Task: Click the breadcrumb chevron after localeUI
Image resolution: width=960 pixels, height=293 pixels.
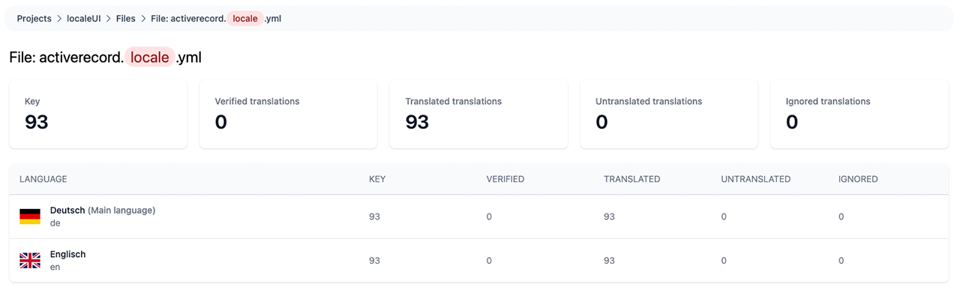Action: [x=109, y=18]
